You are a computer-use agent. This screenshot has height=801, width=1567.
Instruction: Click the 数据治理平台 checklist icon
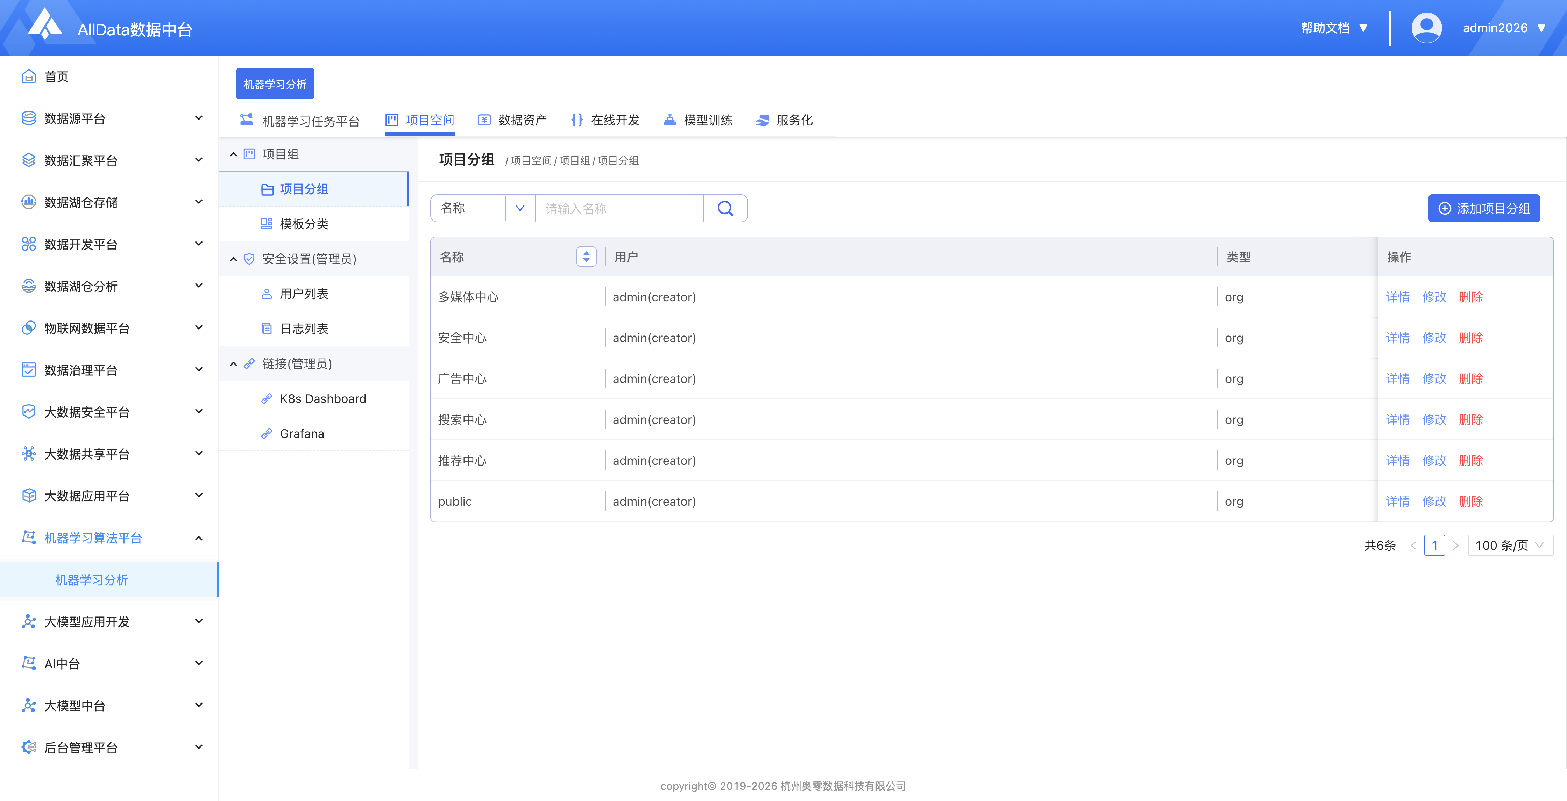(29, 370)
